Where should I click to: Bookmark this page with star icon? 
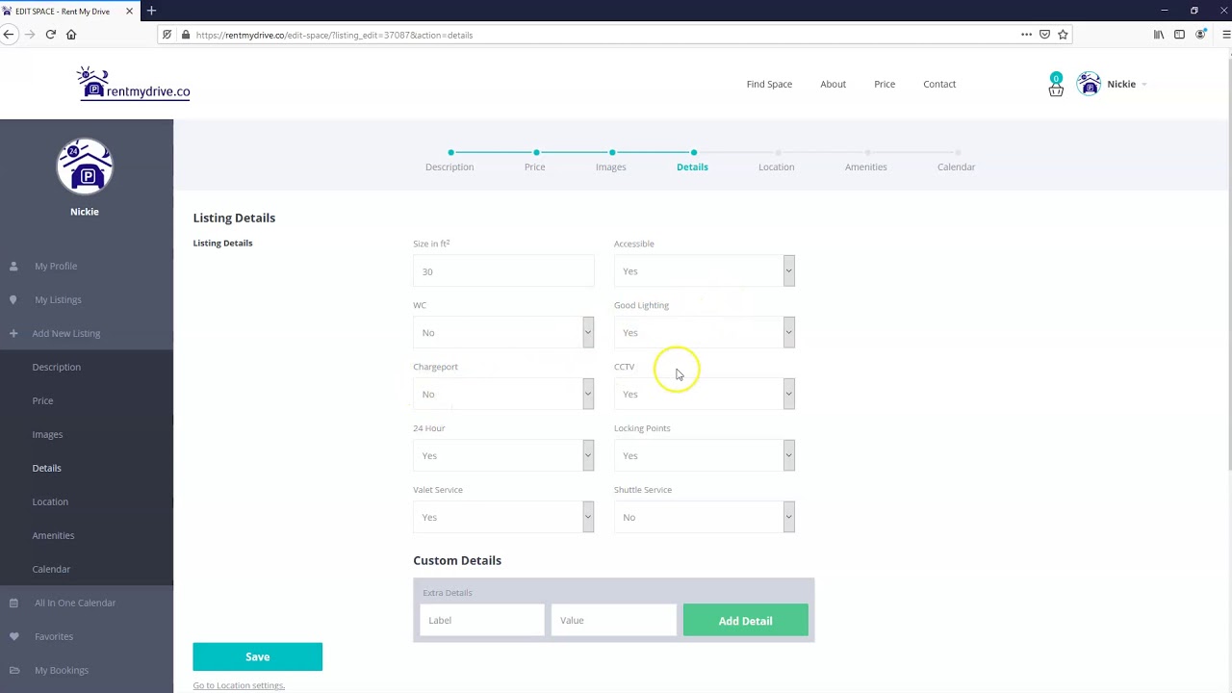[1063, 35]
